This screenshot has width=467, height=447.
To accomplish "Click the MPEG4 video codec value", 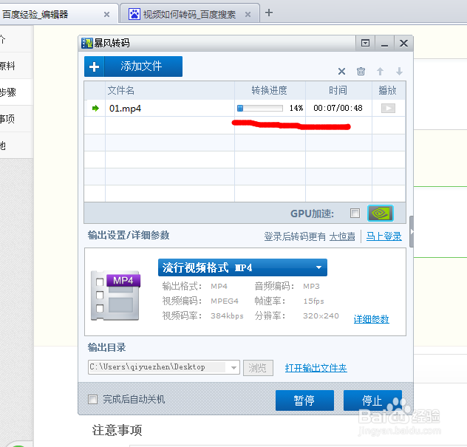I will point(225,301).
